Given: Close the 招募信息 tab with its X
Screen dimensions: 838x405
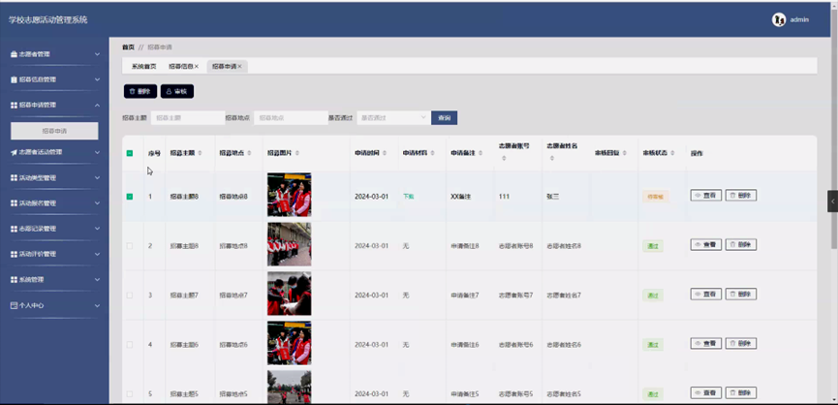Looking at the screenshot, I should [197, 67].
